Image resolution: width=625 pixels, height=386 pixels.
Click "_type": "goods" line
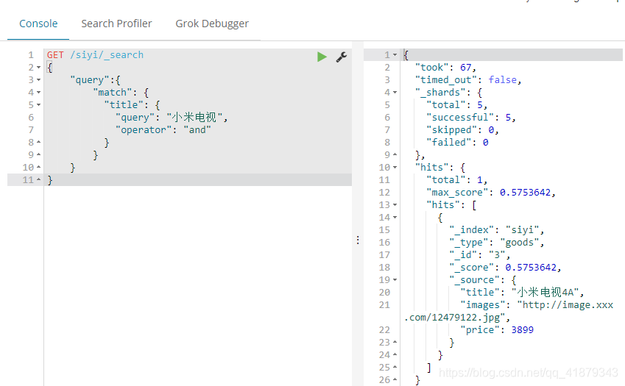pos(497,243)
